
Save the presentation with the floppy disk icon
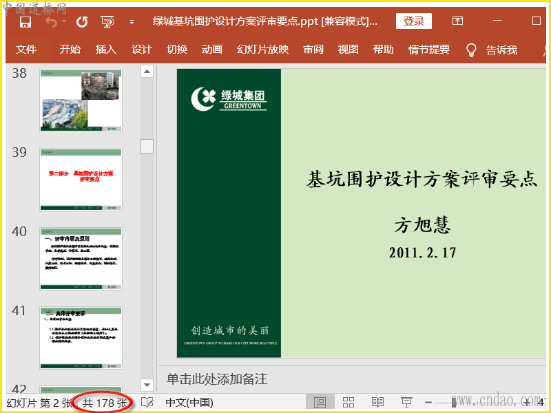(25, 22)
